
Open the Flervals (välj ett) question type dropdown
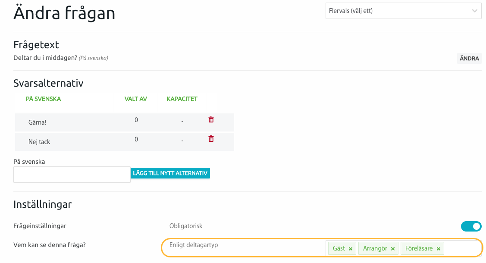403,11
